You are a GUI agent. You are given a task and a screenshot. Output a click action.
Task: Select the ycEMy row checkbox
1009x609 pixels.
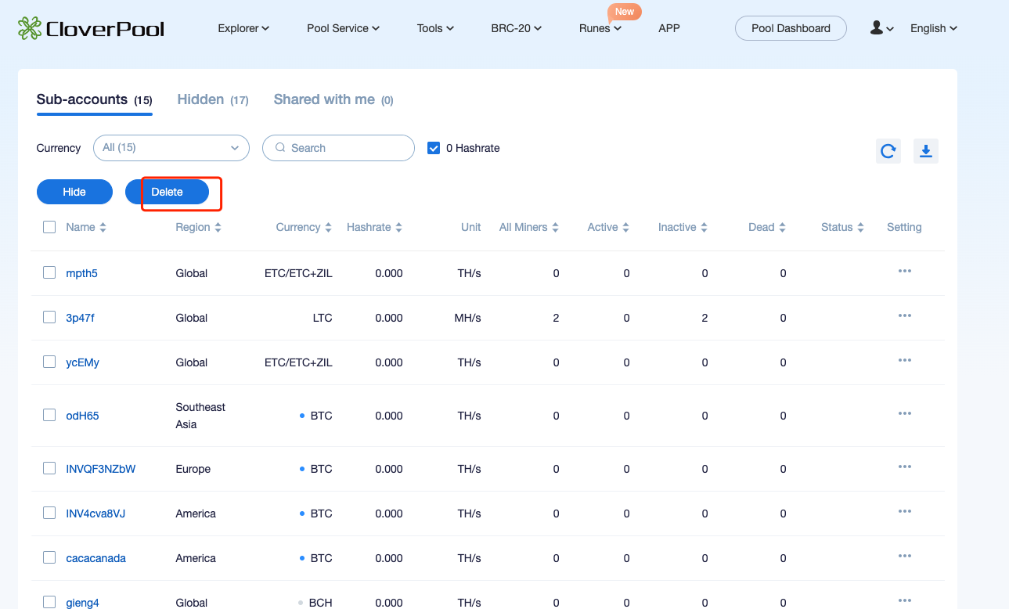(49, 362)
